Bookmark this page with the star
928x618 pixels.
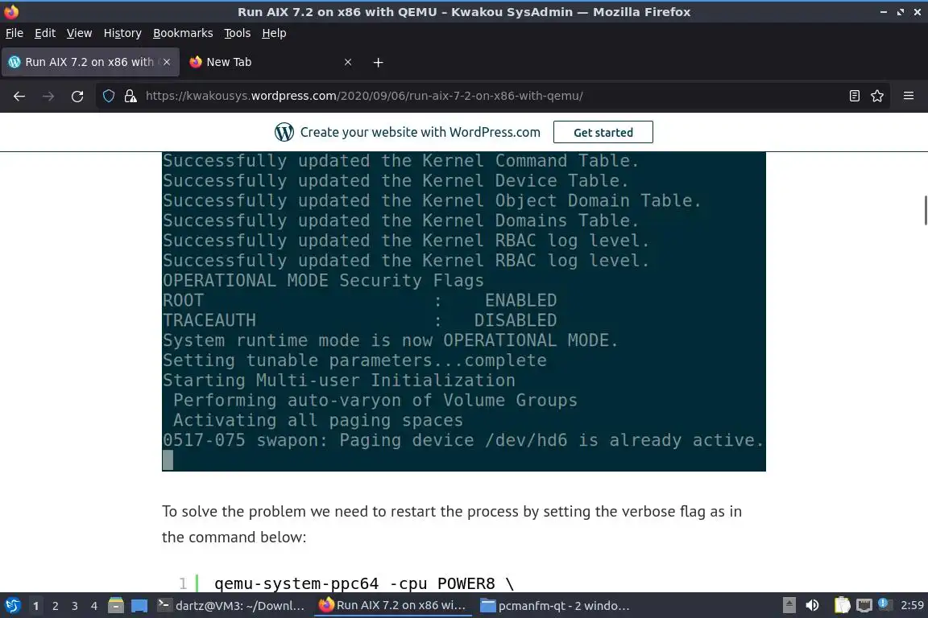click(x=877, y=96)
